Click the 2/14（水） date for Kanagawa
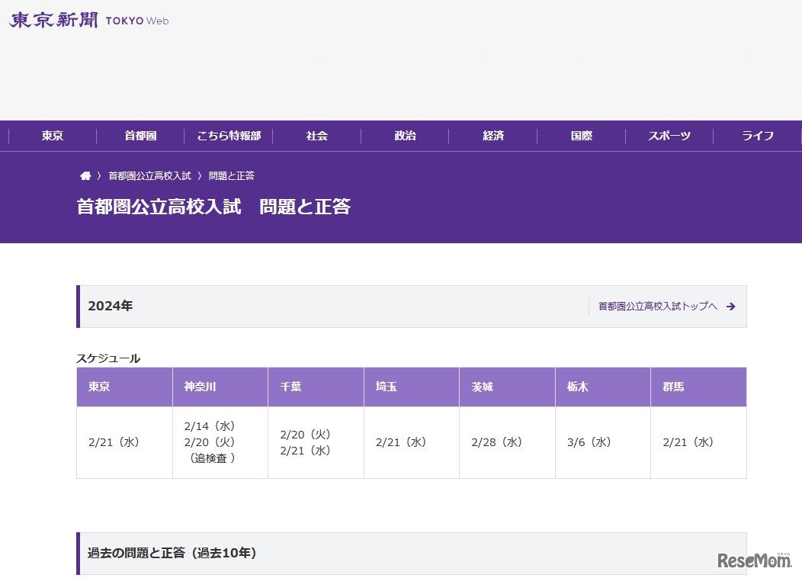 point(209,426)
